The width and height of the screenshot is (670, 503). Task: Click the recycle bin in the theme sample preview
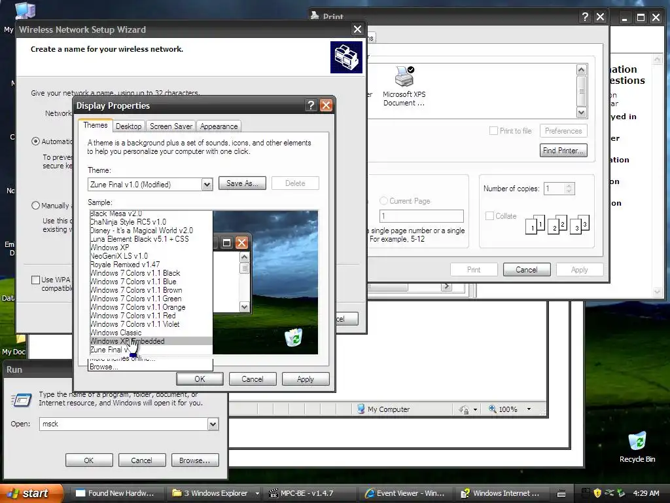pyautogui.click(x=294, y=337)
